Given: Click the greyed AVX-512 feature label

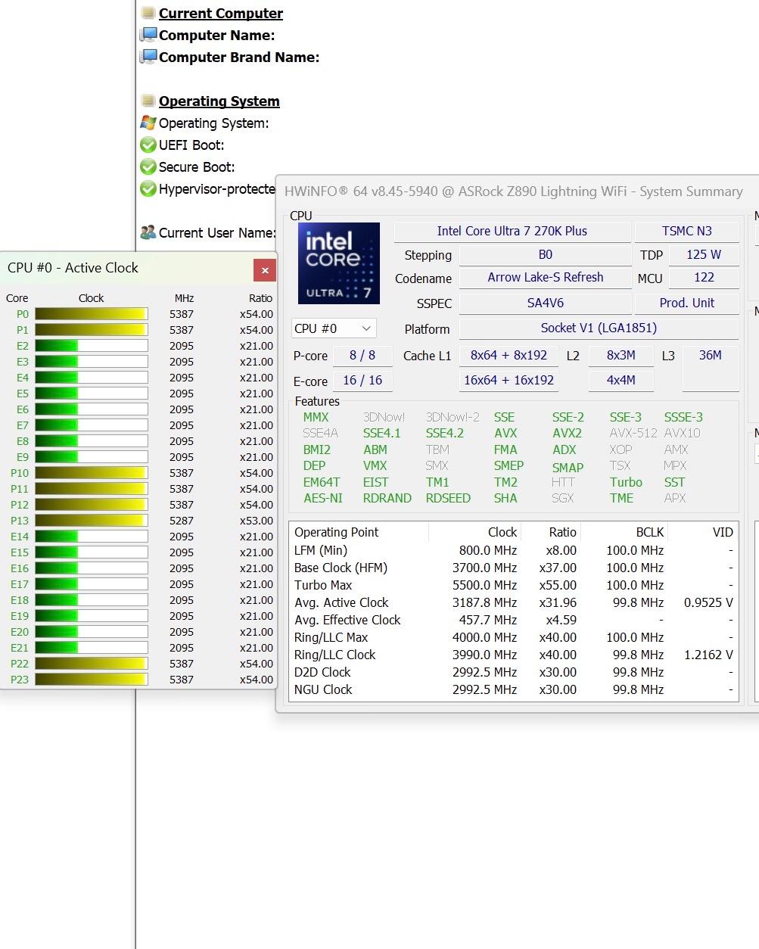Looking at the screenshot, I should point(633,434).
